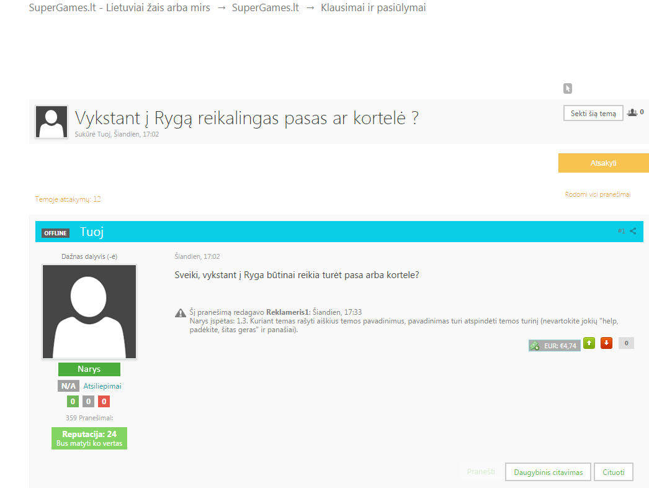
Task: Open Reklameris1 editor profile link
Action: [x=288, y=312]
